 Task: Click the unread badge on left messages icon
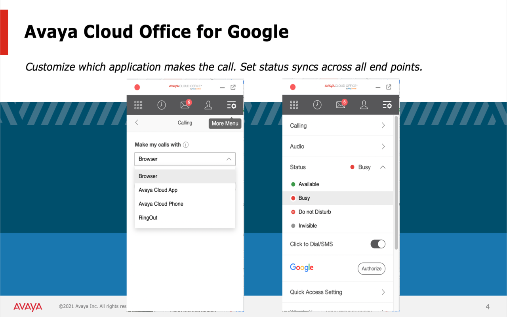point(189,102)
